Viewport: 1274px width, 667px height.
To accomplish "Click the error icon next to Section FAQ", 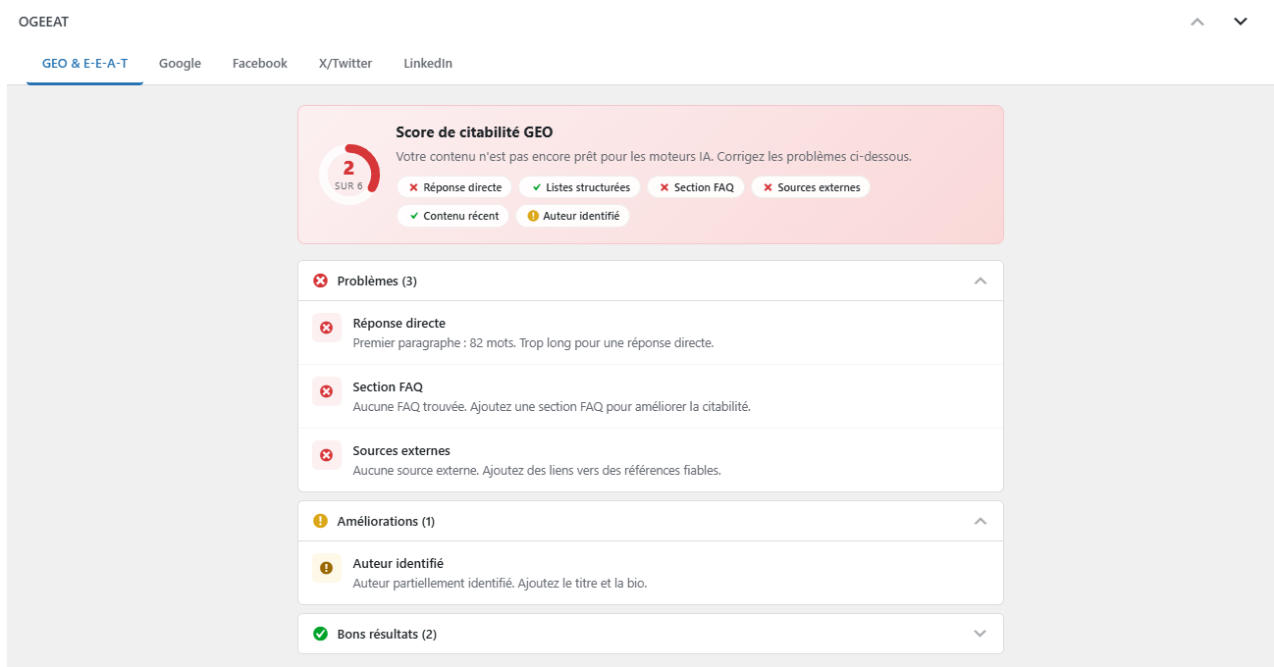I will point(327,391).
